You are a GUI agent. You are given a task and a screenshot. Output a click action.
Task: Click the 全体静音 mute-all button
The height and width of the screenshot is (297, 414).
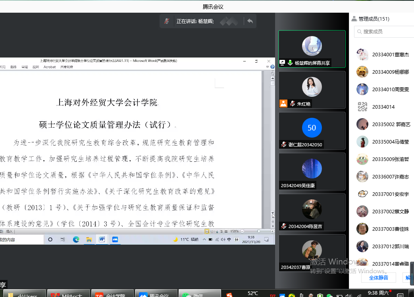click(378, 278)
